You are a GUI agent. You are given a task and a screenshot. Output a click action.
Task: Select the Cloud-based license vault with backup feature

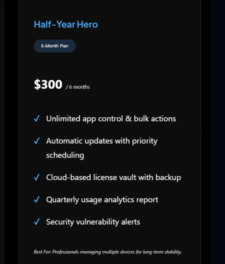(114, 177)
